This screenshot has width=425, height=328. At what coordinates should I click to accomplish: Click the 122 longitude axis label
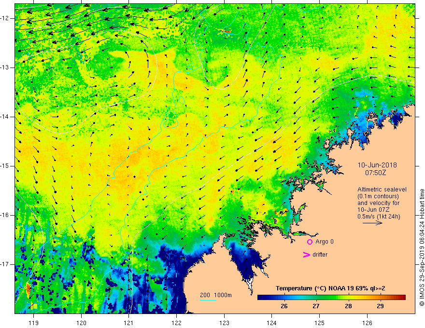point(176,323)
